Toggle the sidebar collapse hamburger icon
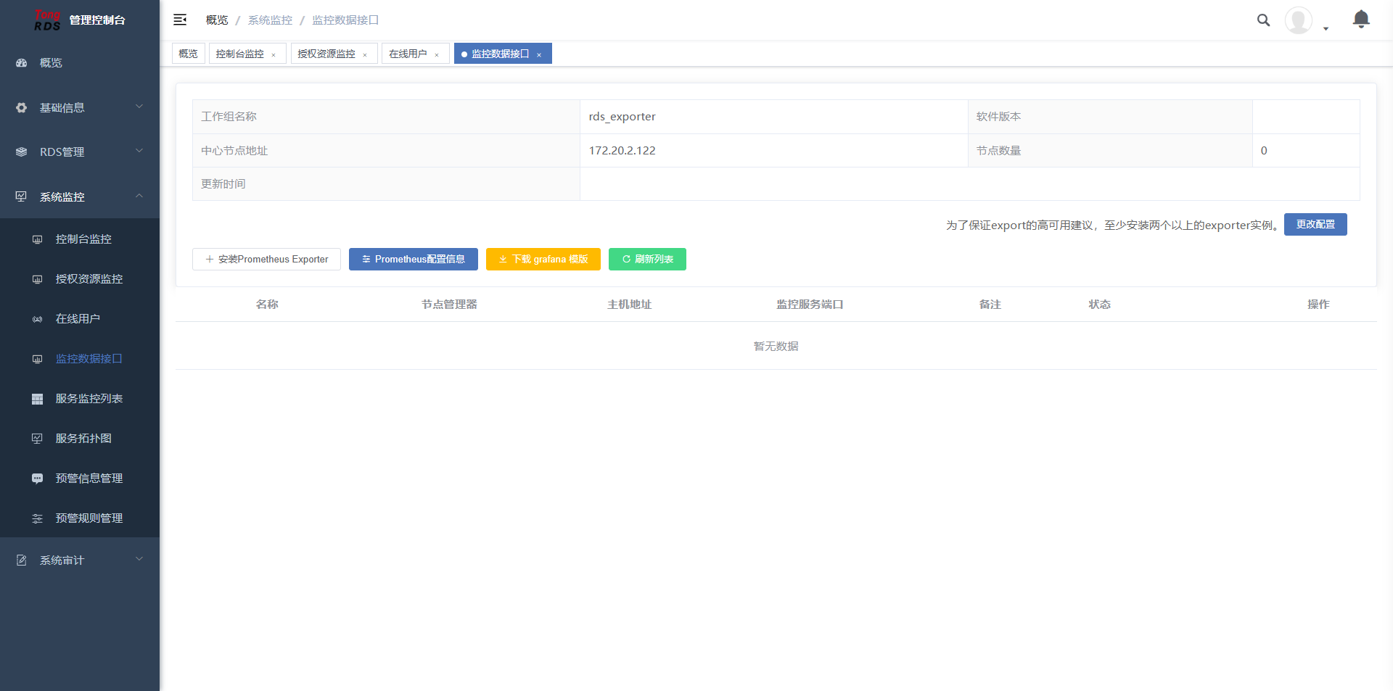The width and height of the screenshot is (1393, 691). click(x=180, y=20)
